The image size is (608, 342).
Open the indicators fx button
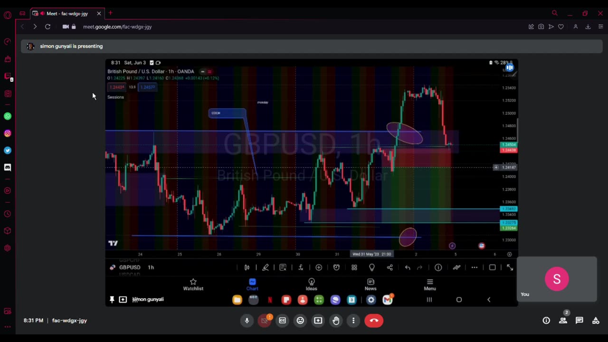301,267
